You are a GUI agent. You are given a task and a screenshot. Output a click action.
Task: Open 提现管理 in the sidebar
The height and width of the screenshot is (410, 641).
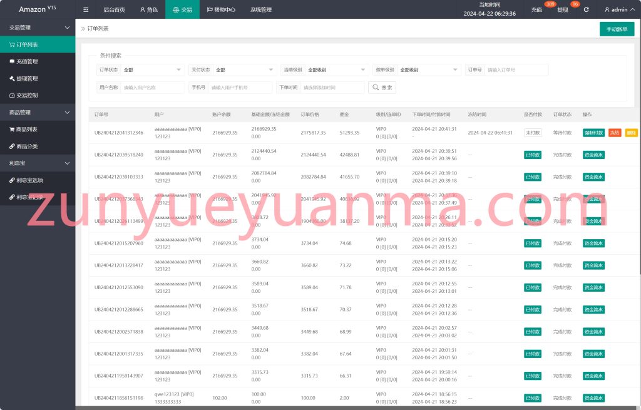coord(38,78)
